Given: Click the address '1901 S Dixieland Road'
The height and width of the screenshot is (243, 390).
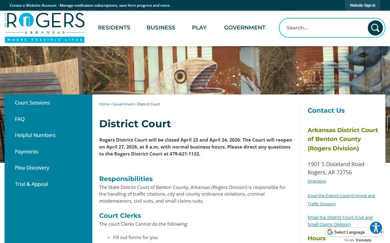Looking at the screenshot, I should pos(336,164).
